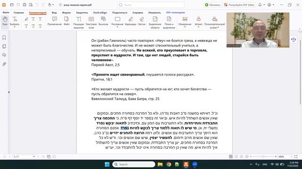Screen dimensions: 302x169
Task: Click the Print icon in title bar
Action: click(x=25, y=5)
